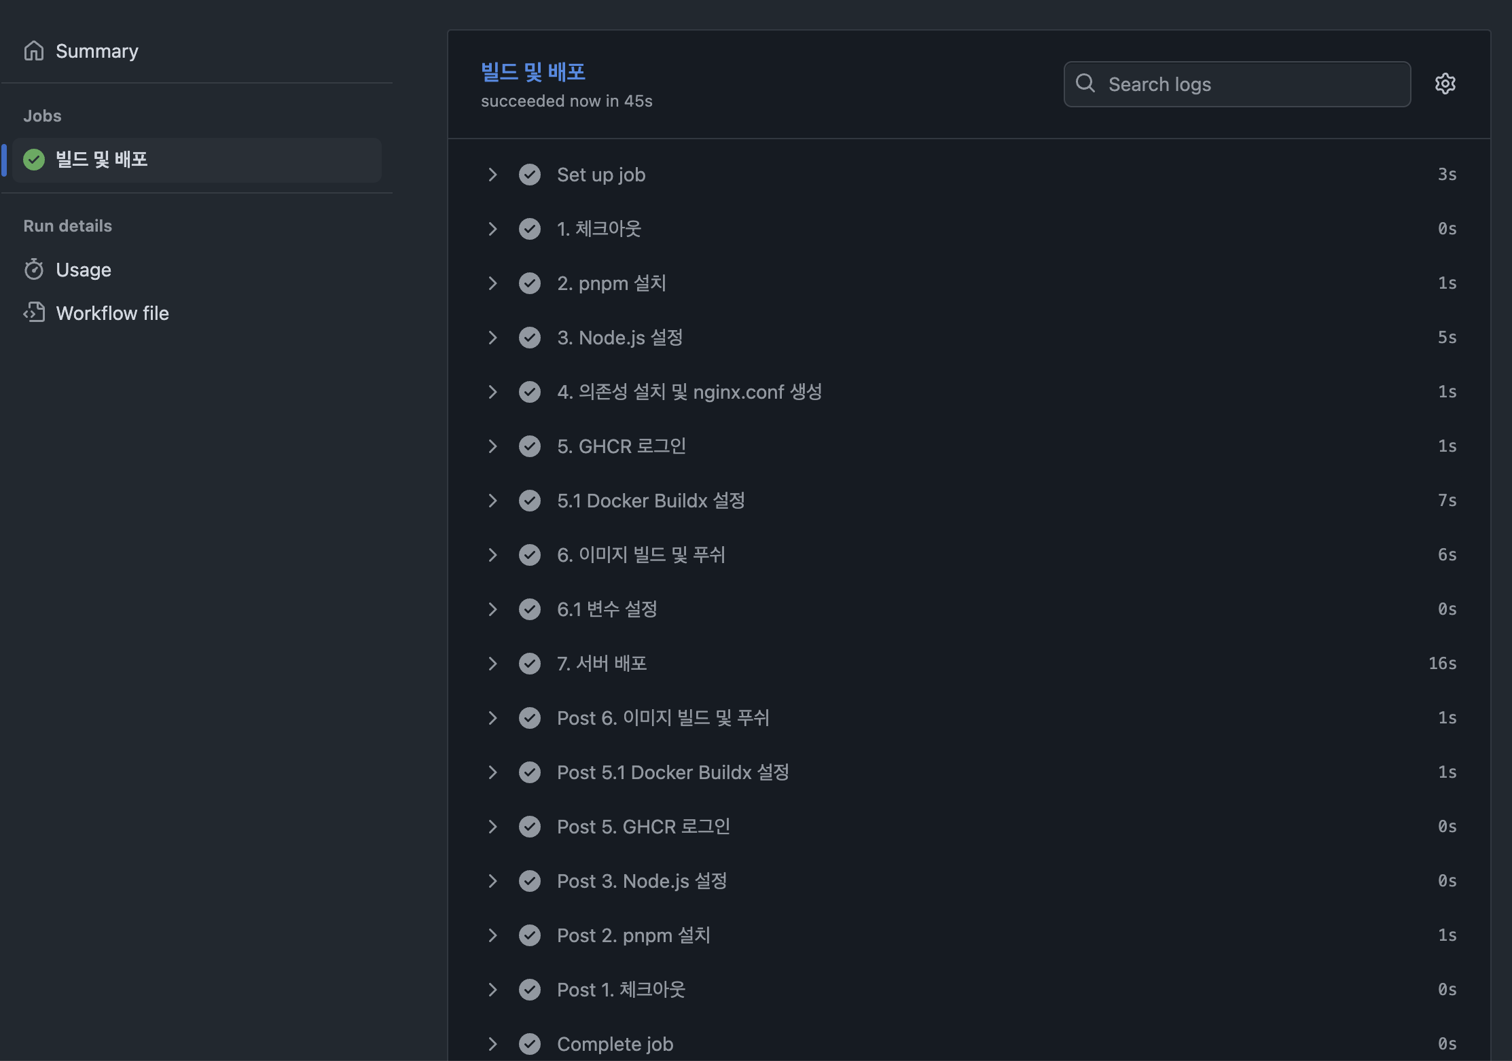
Task: Open the 빌드 및 배포 title link
Action: 533,72
